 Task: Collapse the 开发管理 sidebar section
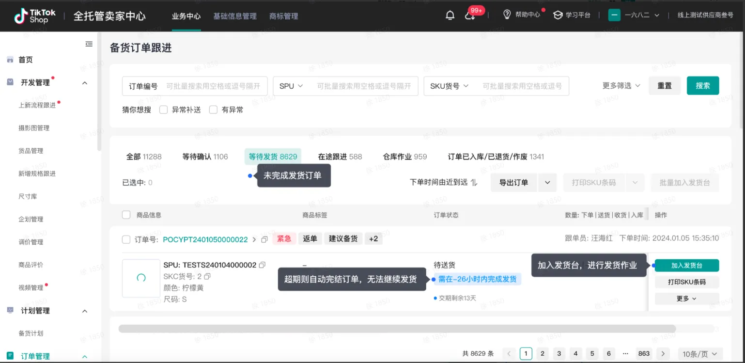(85, 83)
